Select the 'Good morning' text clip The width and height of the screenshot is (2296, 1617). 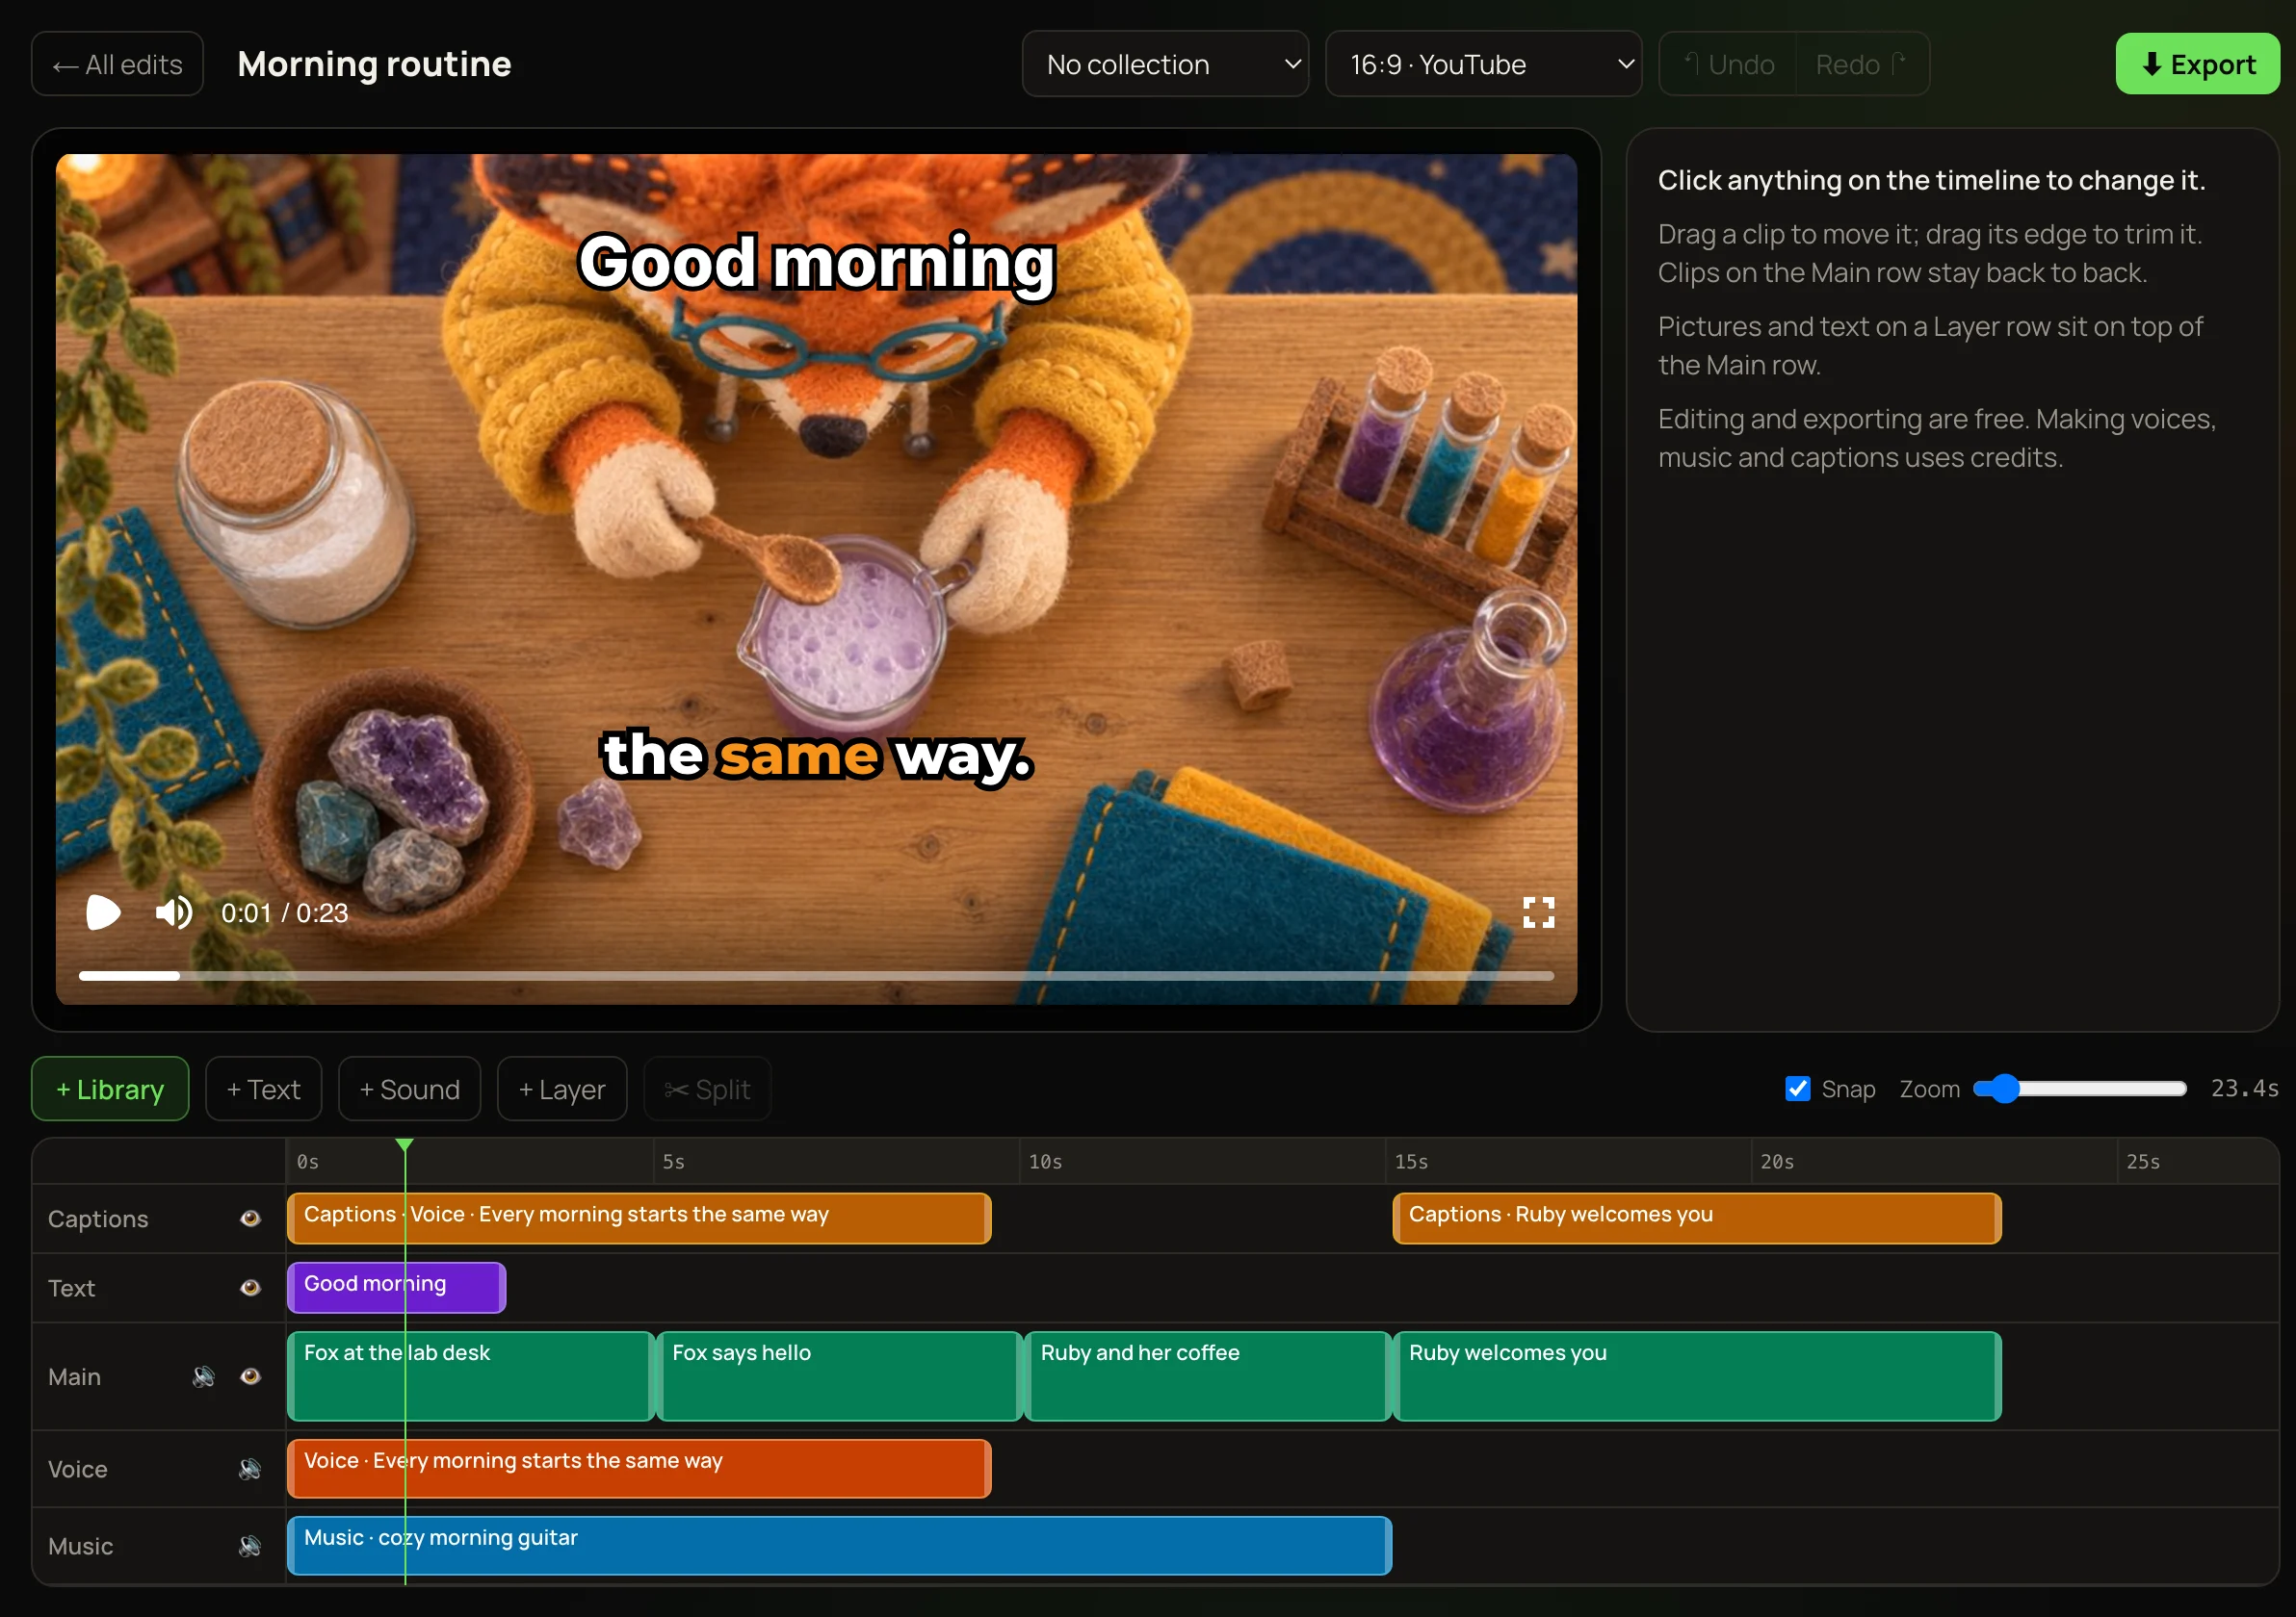click(x=396, y=1287)
